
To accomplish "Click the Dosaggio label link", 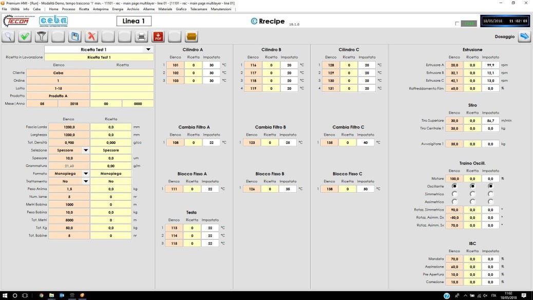I will coord(504,36).
